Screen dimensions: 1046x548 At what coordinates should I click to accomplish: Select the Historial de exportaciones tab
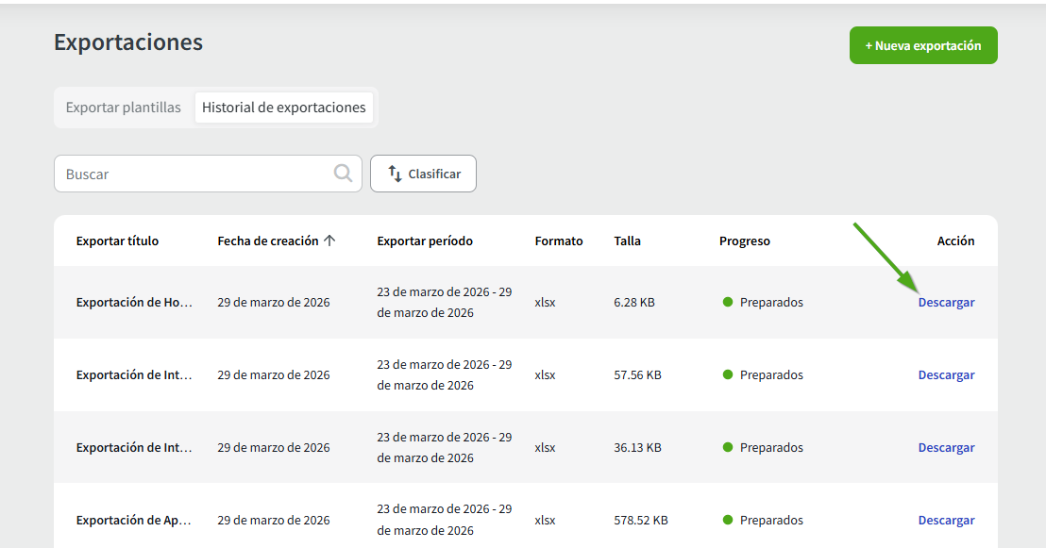point(283,108)
